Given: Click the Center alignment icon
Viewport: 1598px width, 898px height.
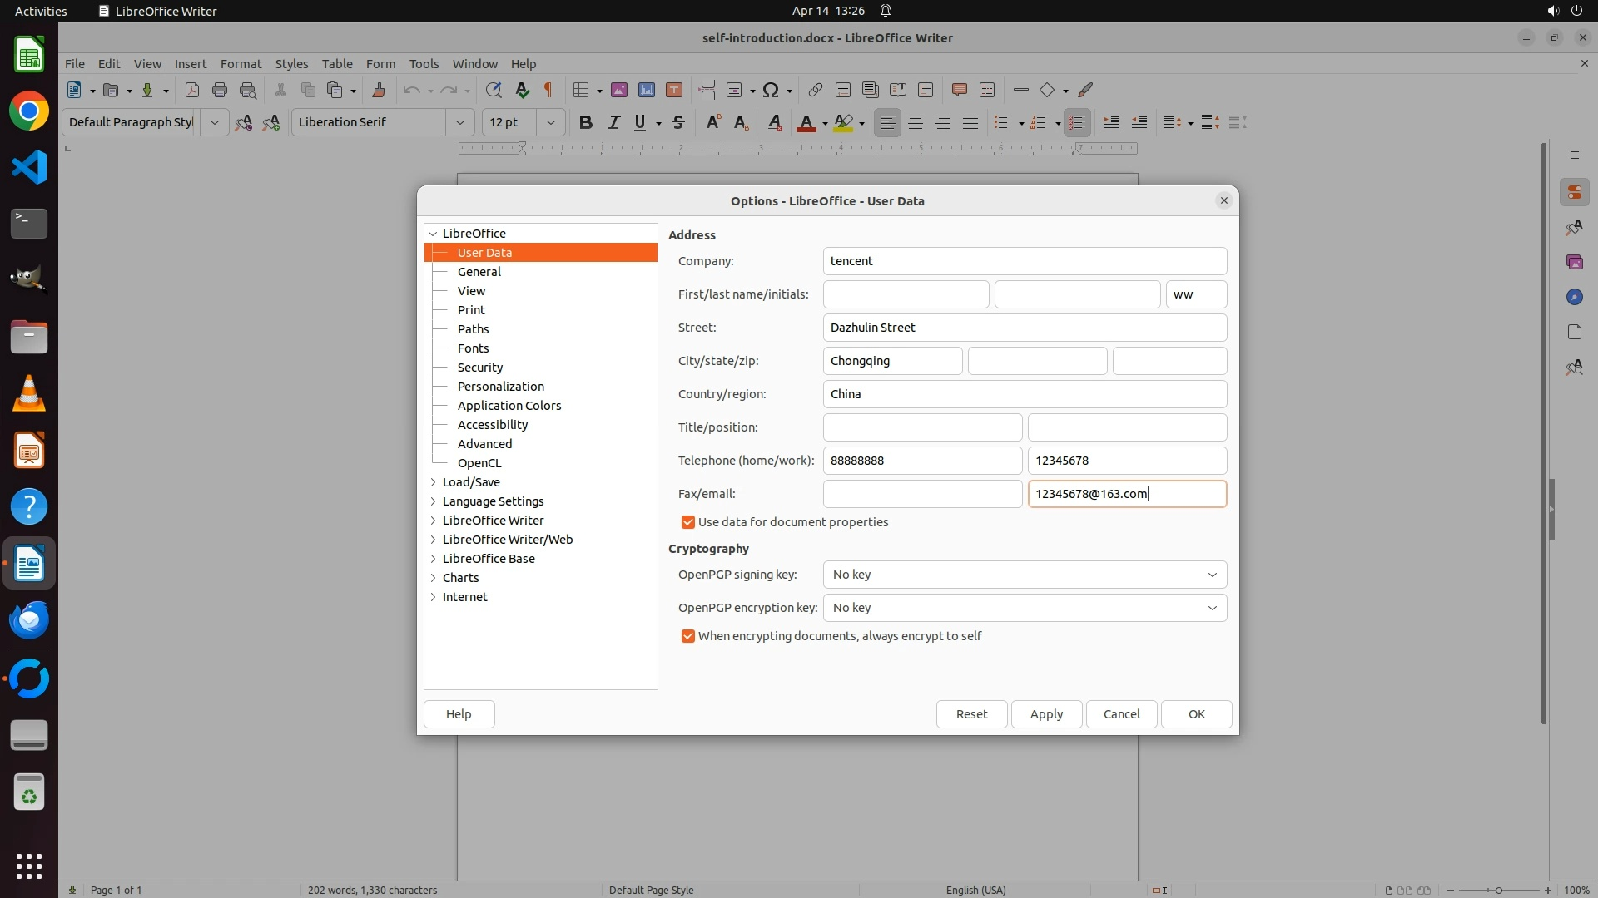Looking at the screenshot, I should tap(915, 122).
